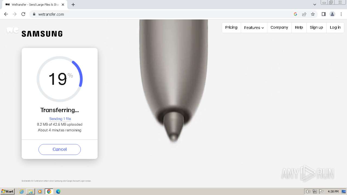The height and width of the screenshot is (195, 347).
Task: Bookmark this tab with the star
Action: click(313, 14)
